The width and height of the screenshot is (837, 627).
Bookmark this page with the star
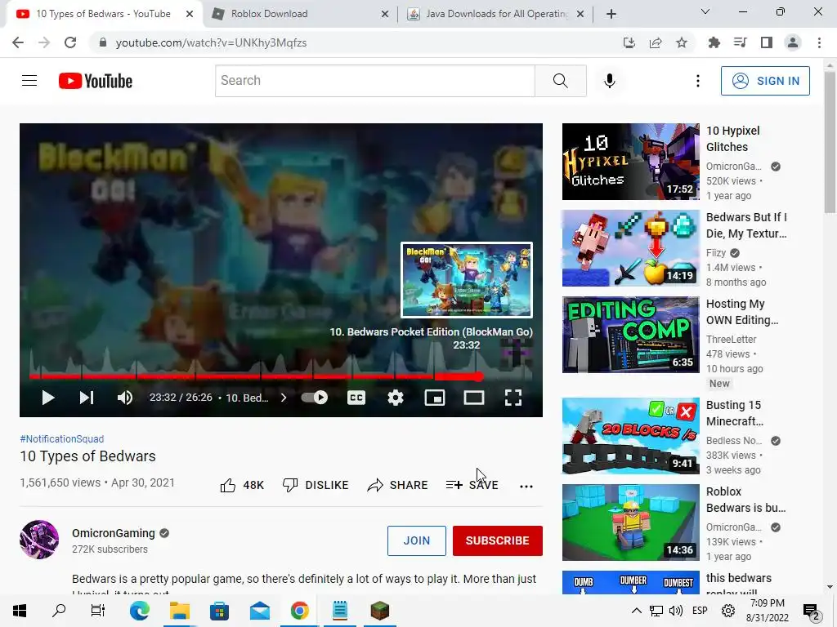coord(682,42)
